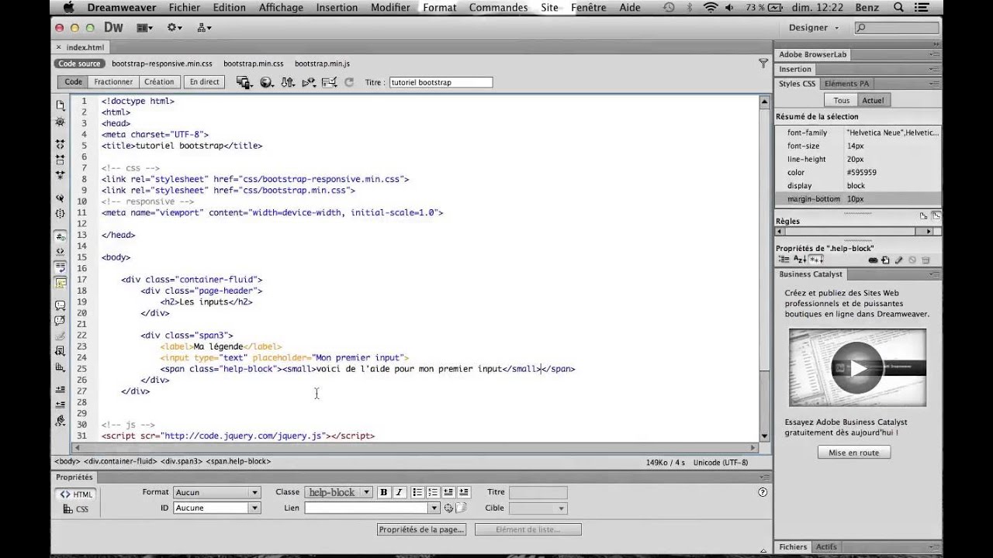Switch CSS panel to Actuel mode
Image resolution: width=993 pixels, height=558 pixels.
coord(873,101)
